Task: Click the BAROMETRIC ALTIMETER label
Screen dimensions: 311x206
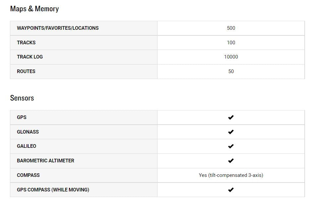Action: point(45,161)
